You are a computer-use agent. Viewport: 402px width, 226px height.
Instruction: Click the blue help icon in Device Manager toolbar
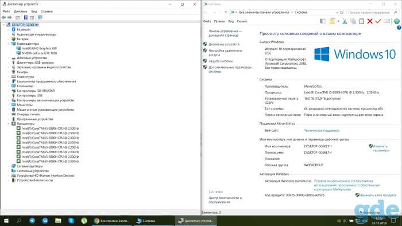pyautogui.click(x=26, y=17)
